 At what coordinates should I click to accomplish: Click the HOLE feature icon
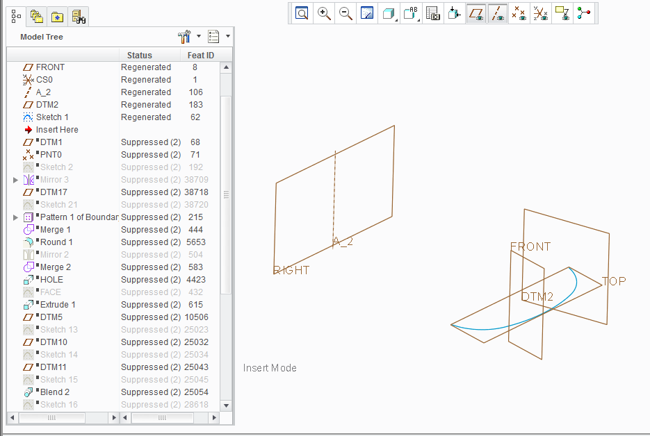29,280
